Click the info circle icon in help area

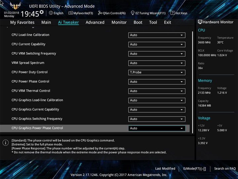coord(6,143)
